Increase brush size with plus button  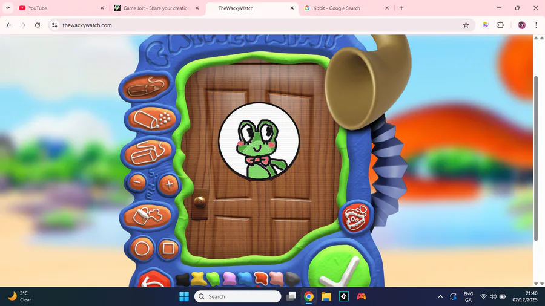tap(169, 184)
